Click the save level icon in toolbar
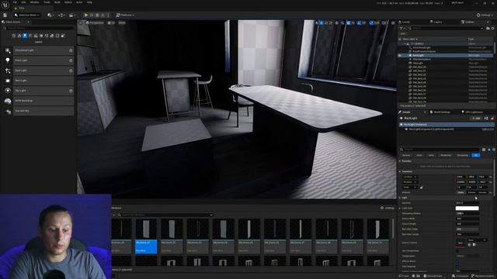Screen dimensions: 497x279 (5, 15)
